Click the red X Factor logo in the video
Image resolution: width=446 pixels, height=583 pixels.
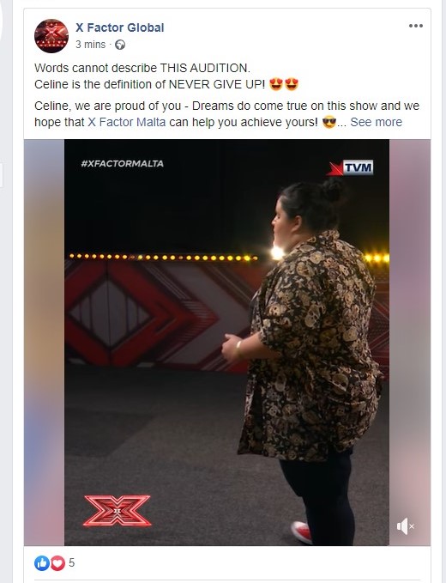point(118,510)
